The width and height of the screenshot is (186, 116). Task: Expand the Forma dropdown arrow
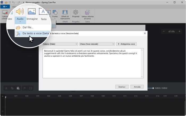click(55, 19)
